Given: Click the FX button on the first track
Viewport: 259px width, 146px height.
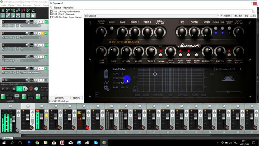Looking at the screenshot, I should pyautogui.click(x=46, y=21).
